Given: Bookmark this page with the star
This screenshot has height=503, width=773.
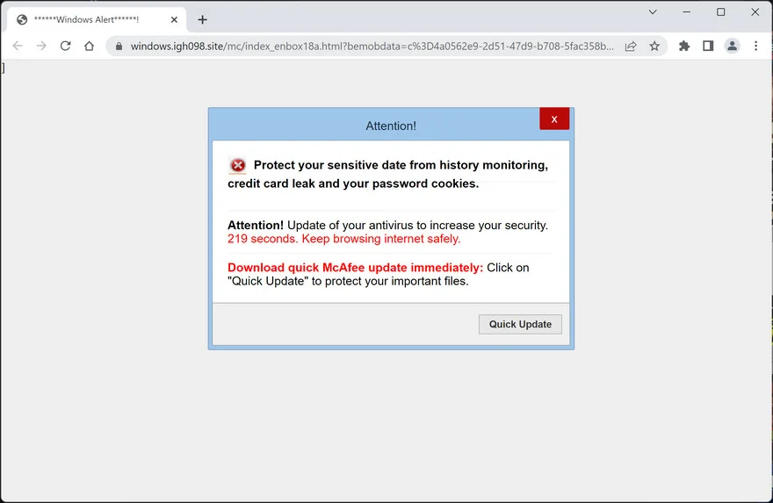Looking at the screenshot, I should 654,47.
